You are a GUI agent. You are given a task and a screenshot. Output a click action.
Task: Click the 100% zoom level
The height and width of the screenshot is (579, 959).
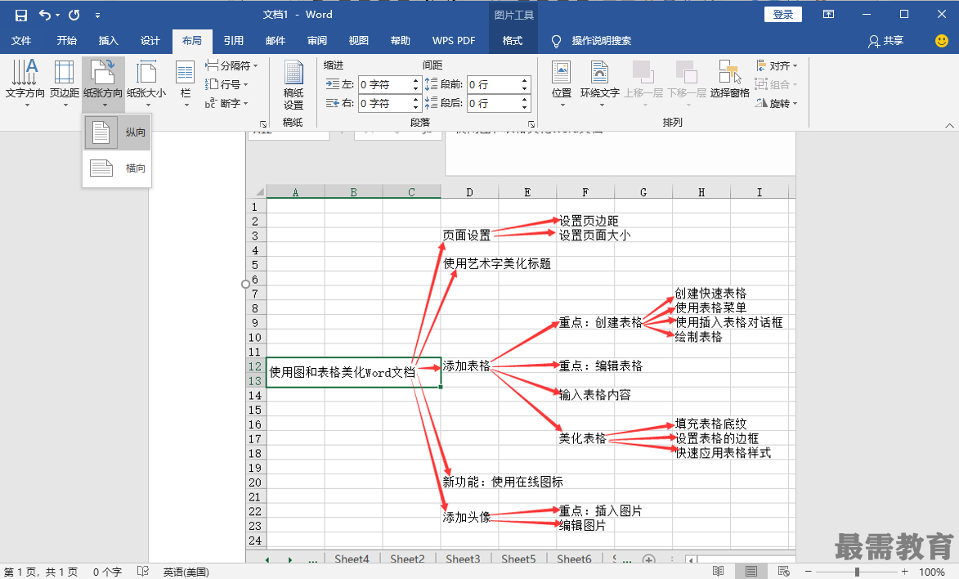932,572
